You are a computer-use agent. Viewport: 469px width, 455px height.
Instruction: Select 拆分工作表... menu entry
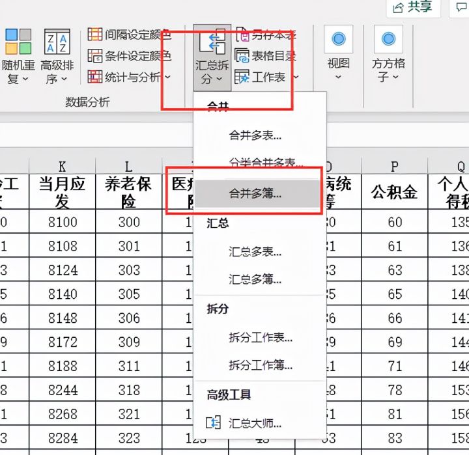pyautogui.click(x=260, y=338)
